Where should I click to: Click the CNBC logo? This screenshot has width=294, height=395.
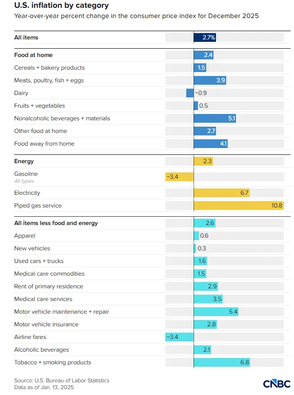tap(276, 383)
